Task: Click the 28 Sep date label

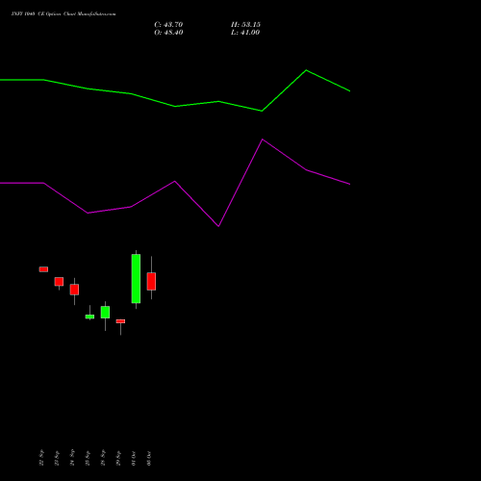Action: coord(103,458)
